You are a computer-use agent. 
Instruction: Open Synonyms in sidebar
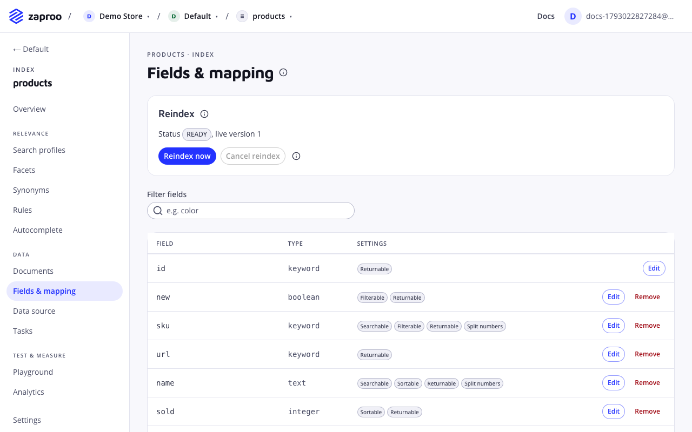pyautogui.click(x=64, y=190)
